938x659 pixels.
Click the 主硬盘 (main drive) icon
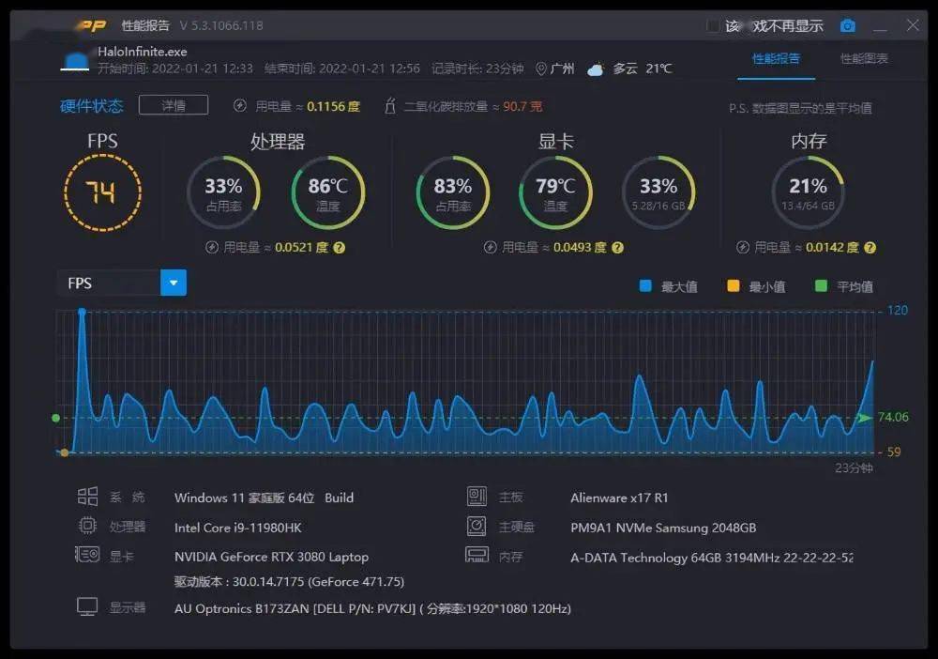click(x=478, y=526)
